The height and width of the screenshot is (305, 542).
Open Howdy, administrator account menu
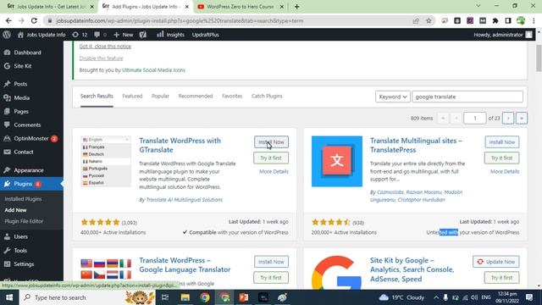pos(503,35)
